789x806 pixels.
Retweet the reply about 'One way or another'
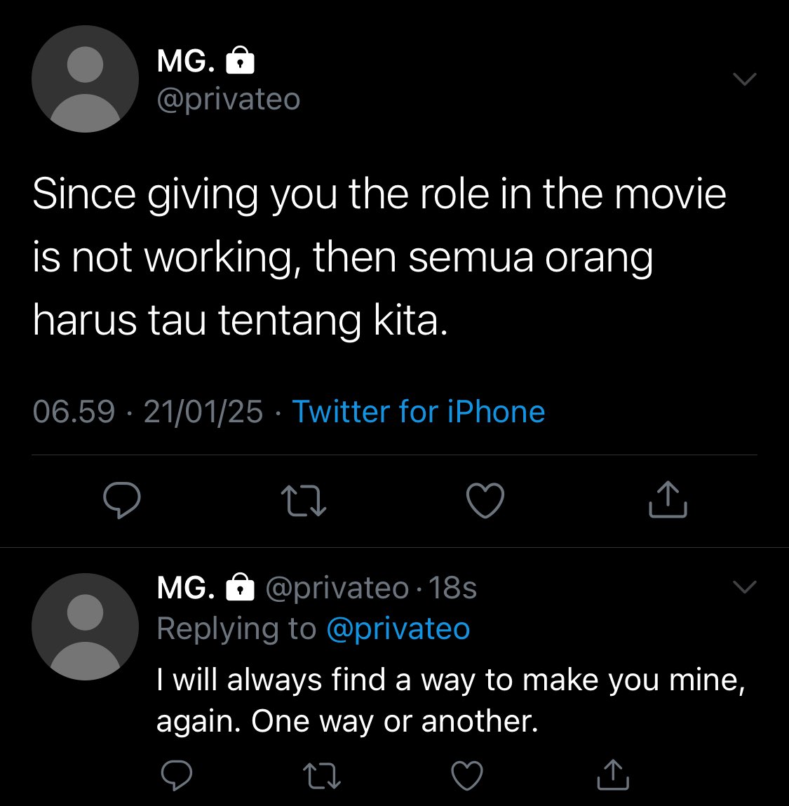322,776
